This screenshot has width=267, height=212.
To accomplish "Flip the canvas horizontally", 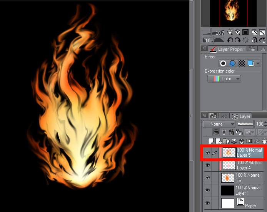I will click(x=255, y=40).
